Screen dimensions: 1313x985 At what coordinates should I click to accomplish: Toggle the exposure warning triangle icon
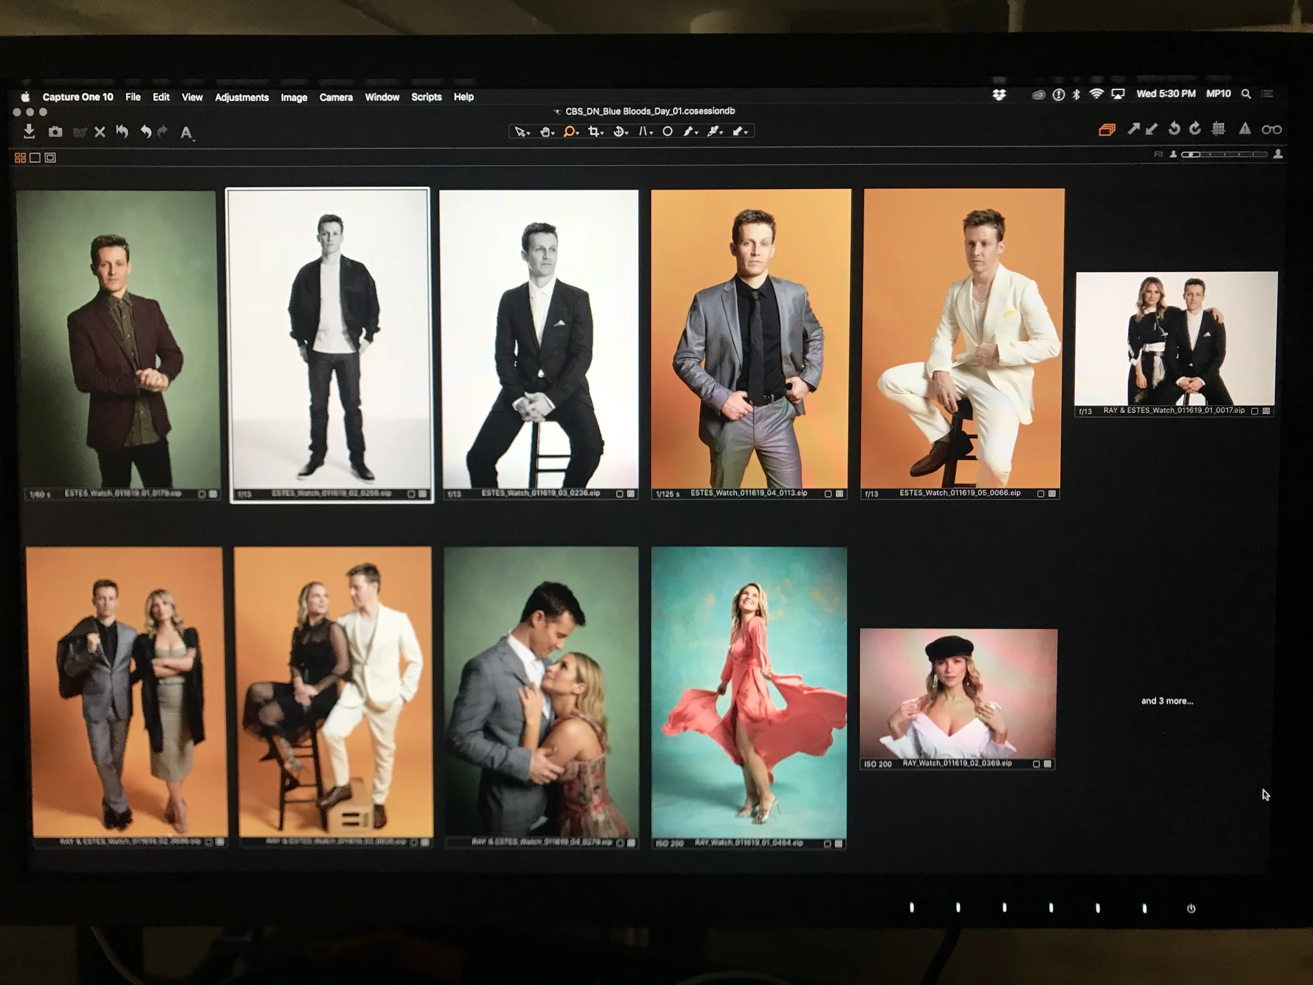1245,129
